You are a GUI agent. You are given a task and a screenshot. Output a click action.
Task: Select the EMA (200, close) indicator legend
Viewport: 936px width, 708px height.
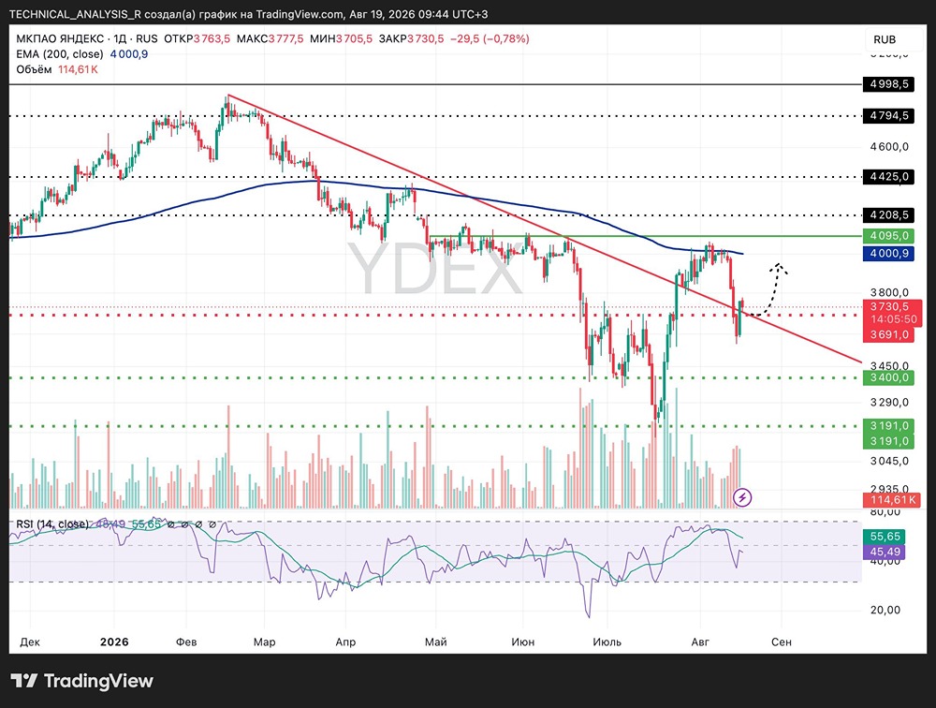60,53
